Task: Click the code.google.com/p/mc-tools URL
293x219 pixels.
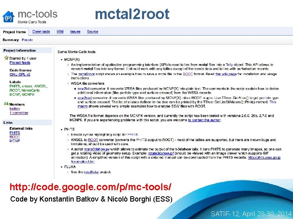Action: (x=90, y=187)
